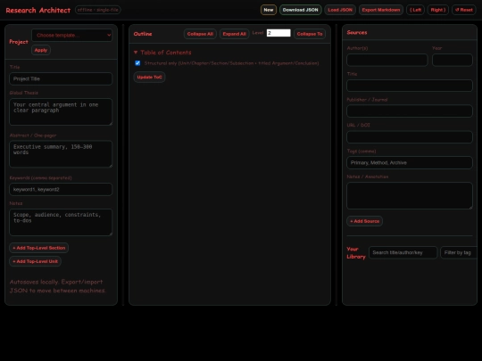Collapse All outline items

coord(200,34)
